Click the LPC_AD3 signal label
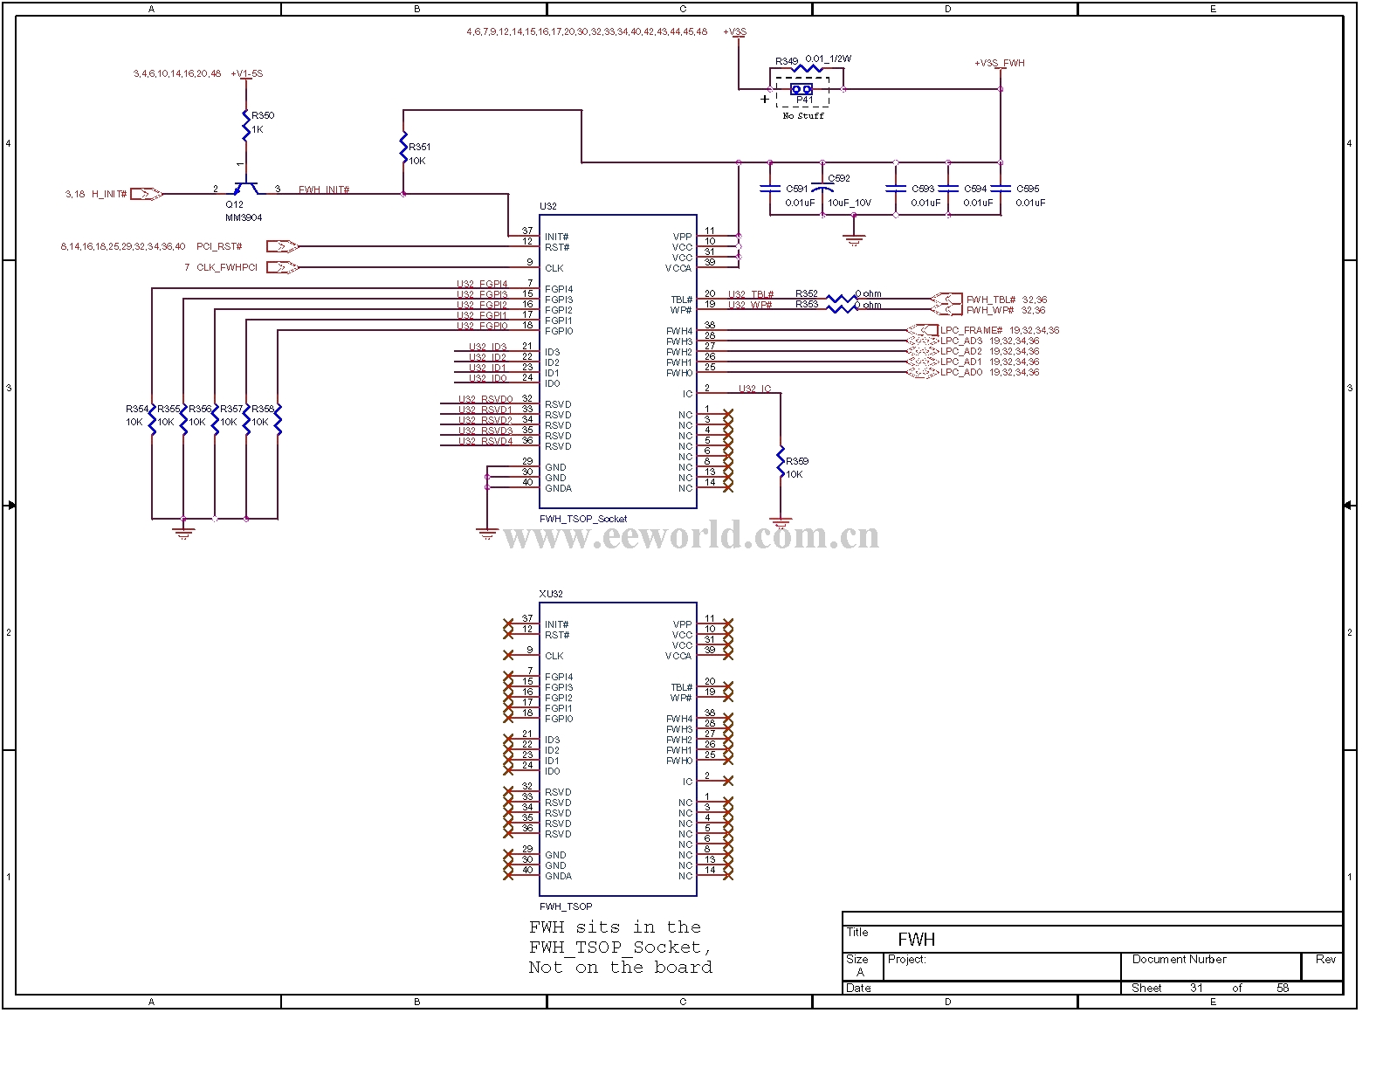Viewport: 1383px width, 1068px height. 961,341
